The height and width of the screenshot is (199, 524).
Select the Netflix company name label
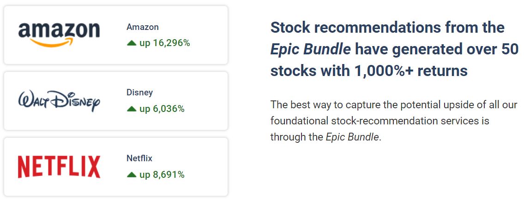139,158
